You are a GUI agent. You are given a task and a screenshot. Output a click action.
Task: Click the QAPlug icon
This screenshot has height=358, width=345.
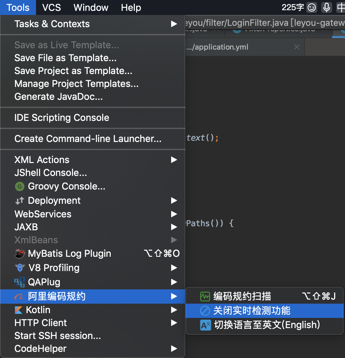(x=20, y=282)
